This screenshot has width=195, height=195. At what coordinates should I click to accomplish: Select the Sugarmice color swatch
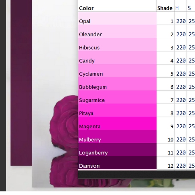(117, 97)
